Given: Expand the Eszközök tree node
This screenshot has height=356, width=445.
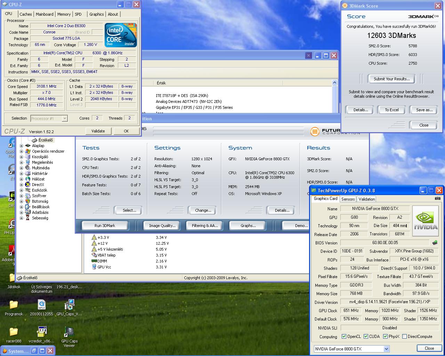Looking at the screenshot, I should tap(21, 190).
